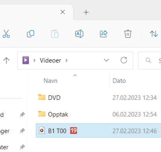Click the Share icon in toolbar
The height and width of the screenshot is (152, 161).
[104, 34]
